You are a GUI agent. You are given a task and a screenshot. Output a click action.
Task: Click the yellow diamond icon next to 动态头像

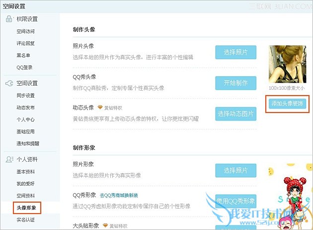pos(100,108)
